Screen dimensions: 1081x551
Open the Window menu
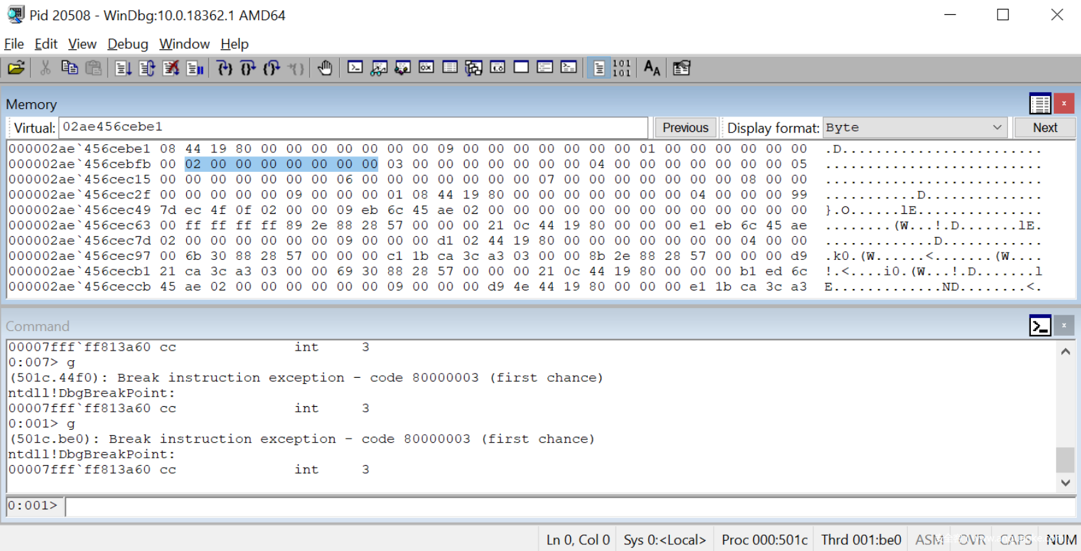pos(184,44)
